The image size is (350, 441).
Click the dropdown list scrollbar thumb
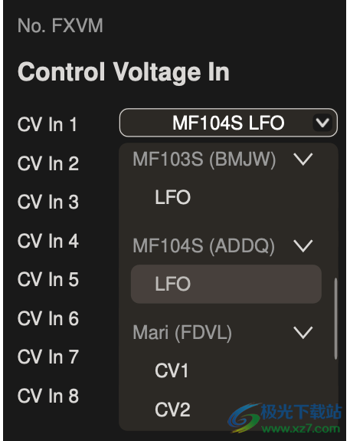point(335,318)
